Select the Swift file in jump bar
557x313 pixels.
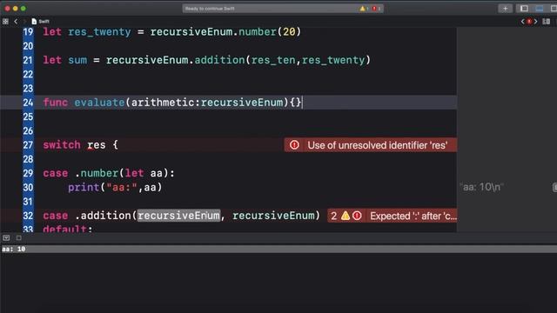40,22
